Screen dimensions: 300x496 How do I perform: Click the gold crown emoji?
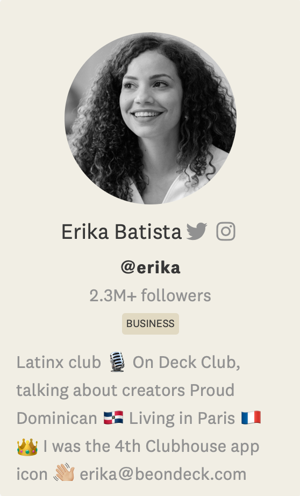[x=27, y=447]
